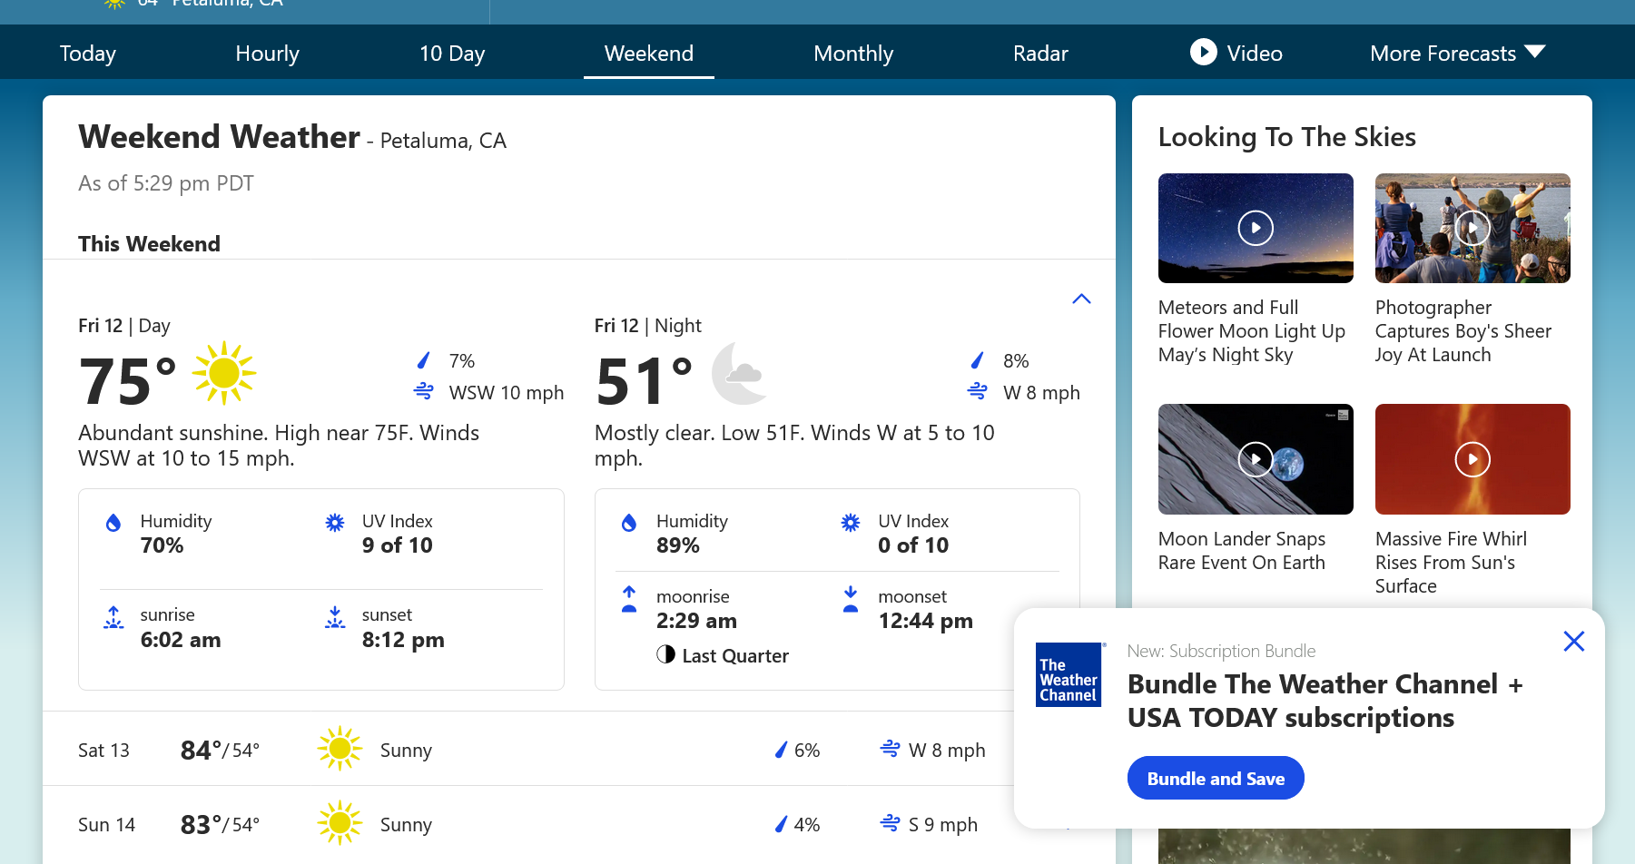This screenshot has width=1635, height=864.
Task: Play the Meteors and Flower Moon video
Action: pyautogui.click(x=1255, y=228)
